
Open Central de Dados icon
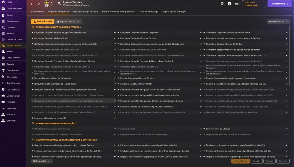[x=3, y=40]
